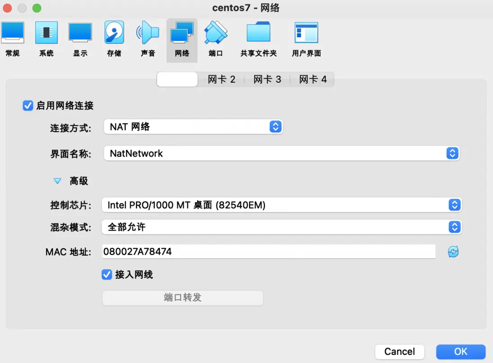Open the 端口 (Ports) settings icon
Screen dimensions: 493x363
[216, 40]
